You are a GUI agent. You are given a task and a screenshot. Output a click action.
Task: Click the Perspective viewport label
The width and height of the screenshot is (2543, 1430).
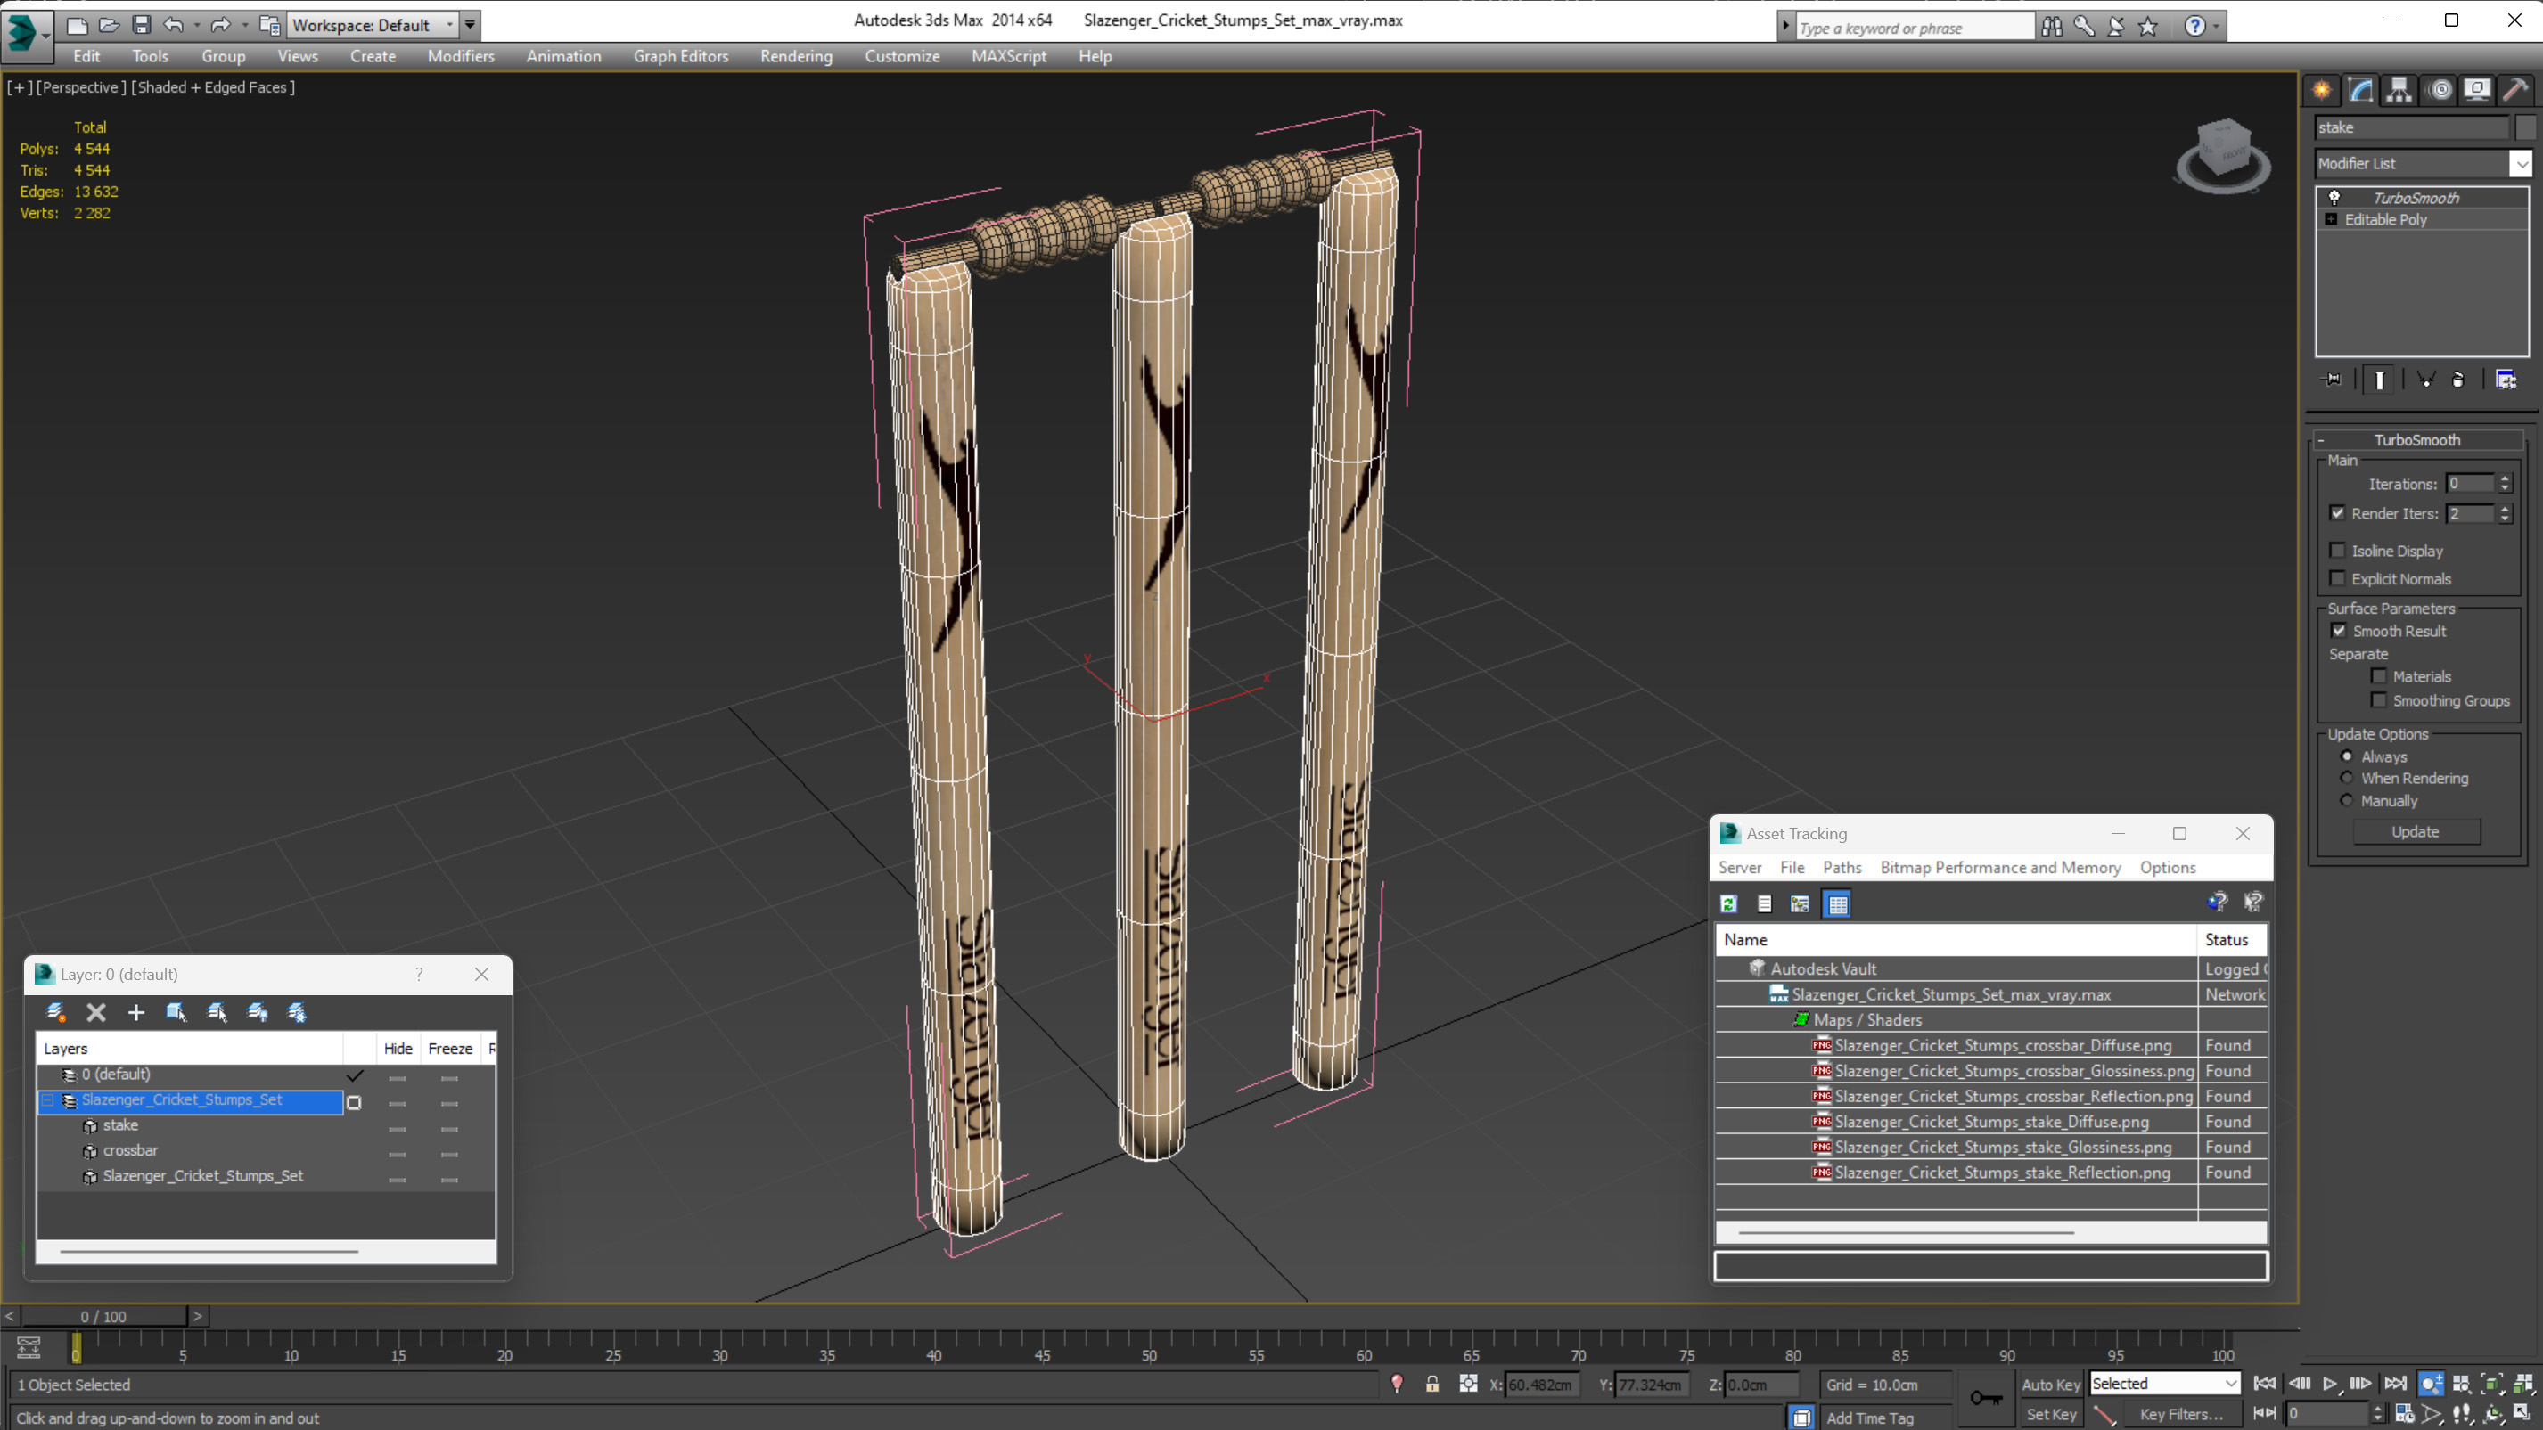(x=81, y=86)
